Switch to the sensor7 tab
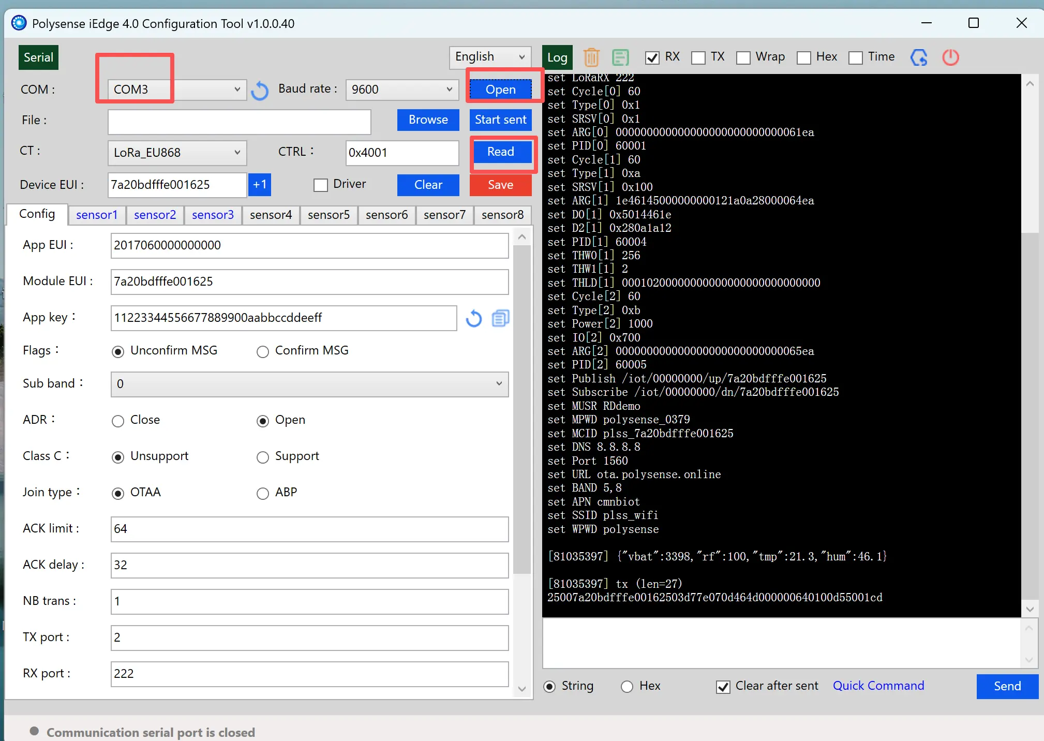The image size is (1044, 741). coord(444,215)
